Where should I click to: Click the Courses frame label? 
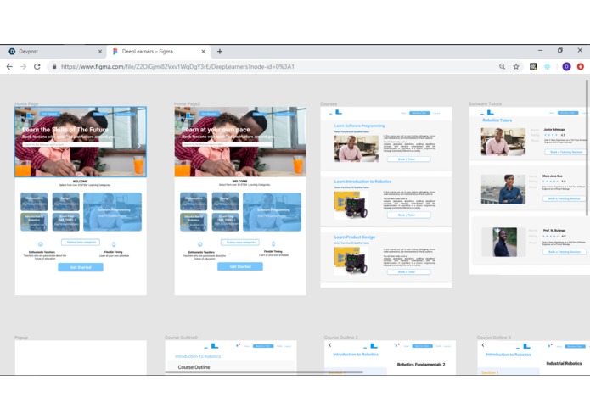(329, 103)
